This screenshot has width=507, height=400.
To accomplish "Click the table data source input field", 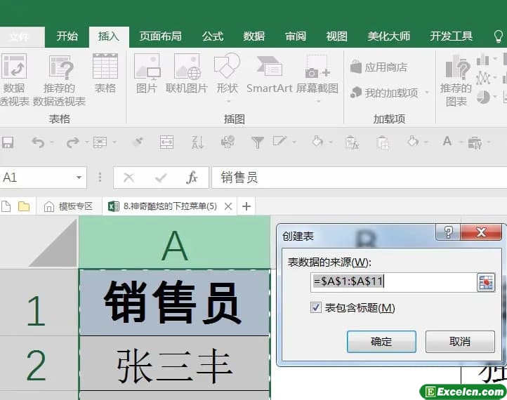I will coord(393,282).
